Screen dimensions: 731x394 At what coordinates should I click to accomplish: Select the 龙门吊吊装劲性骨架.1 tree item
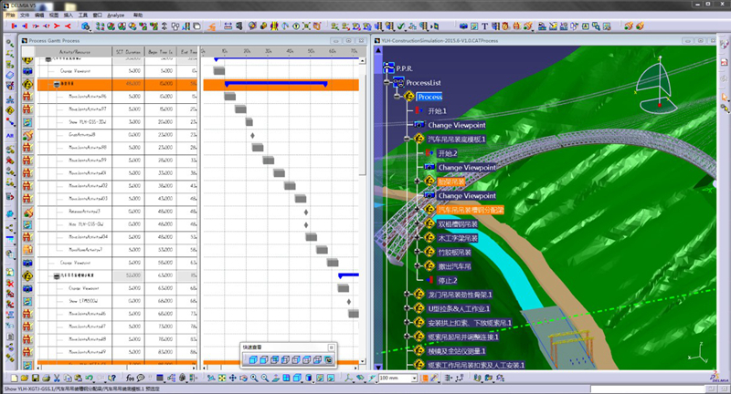pos(461,295)
